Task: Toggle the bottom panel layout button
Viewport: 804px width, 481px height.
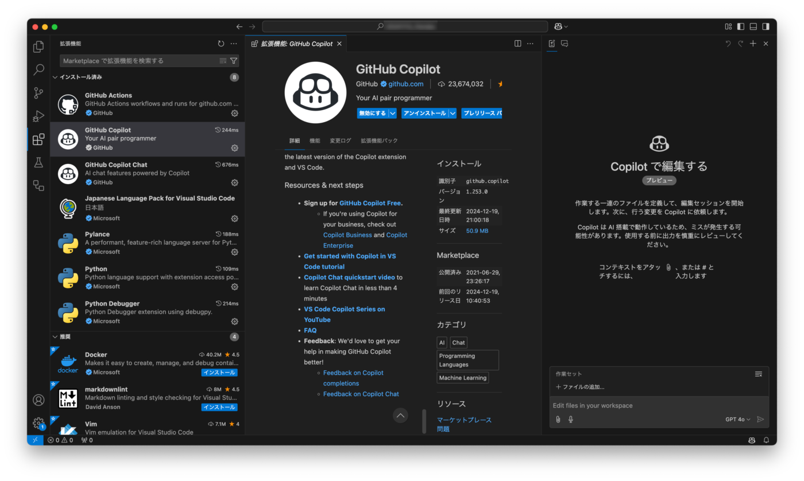Action: pos(753,26)
